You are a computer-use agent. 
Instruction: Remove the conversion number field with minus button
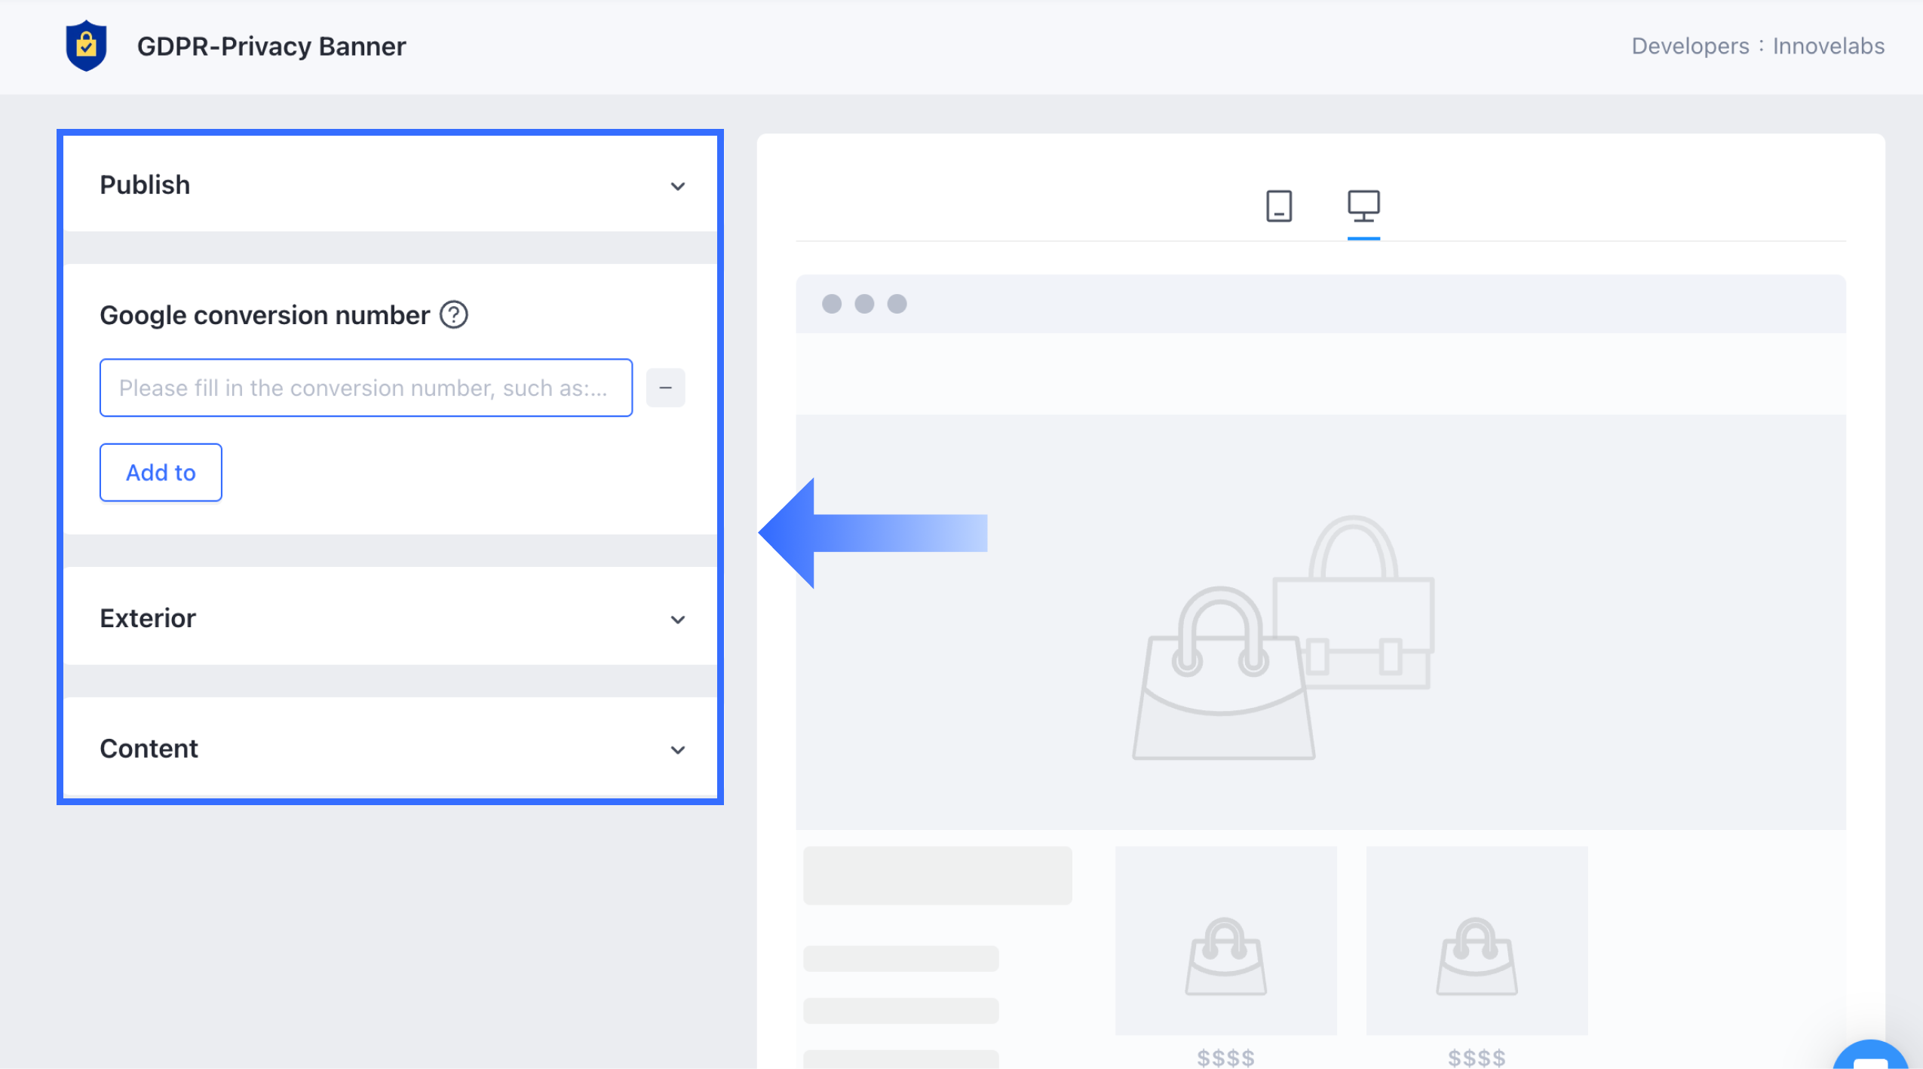(x=665, y=387)
